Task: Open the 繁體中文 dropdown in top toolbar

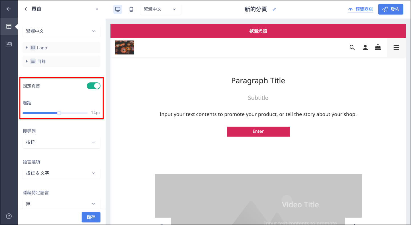Action: click(161, 9)
